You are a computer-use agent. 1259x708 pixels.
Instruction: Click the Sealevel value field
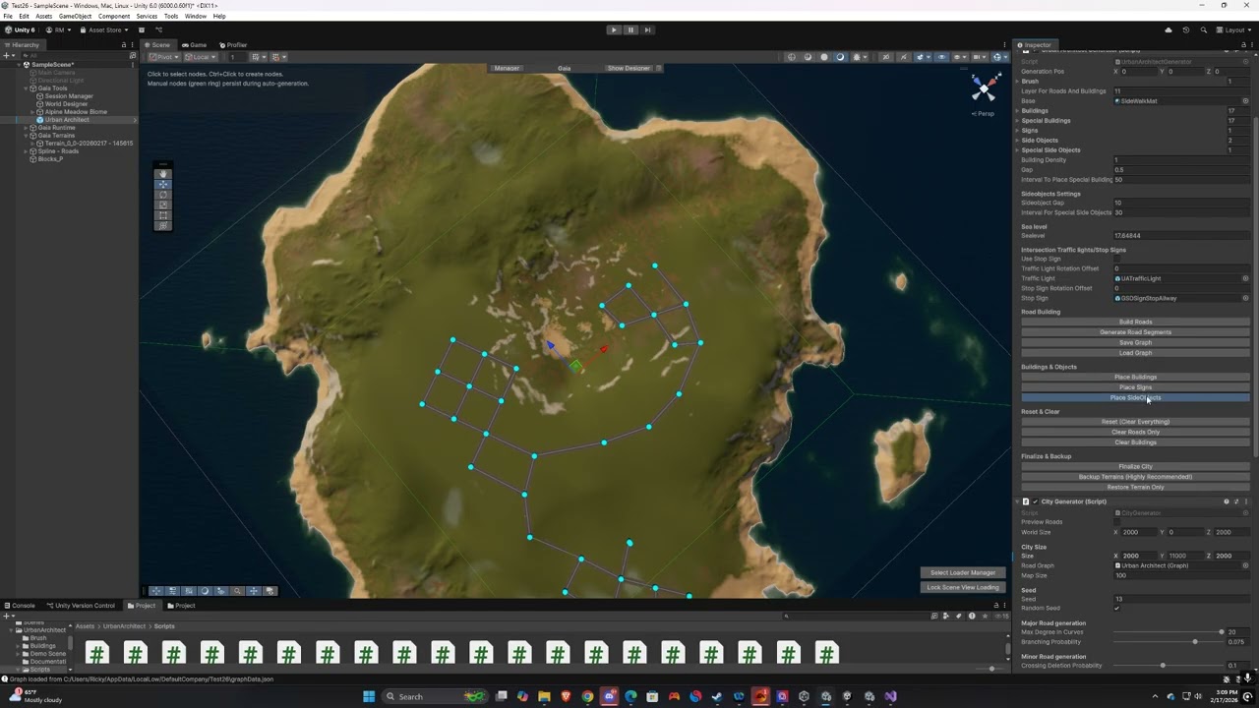(1181, 236)
